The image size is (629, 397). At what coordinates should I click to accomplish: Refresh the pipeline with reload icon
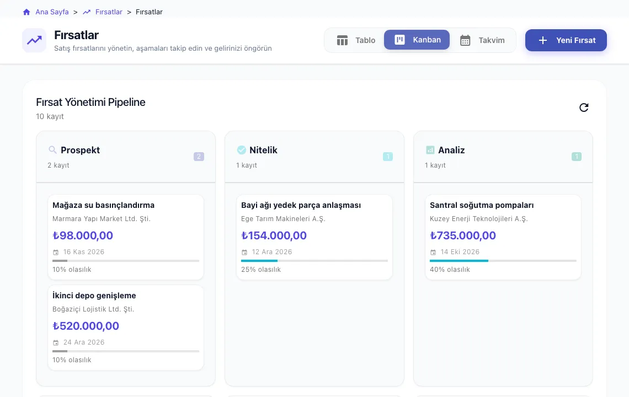(584, 108)
